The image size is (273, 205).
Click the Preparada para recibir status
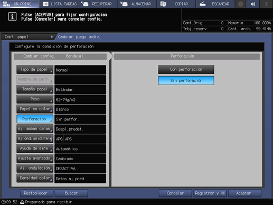point(49,202)
